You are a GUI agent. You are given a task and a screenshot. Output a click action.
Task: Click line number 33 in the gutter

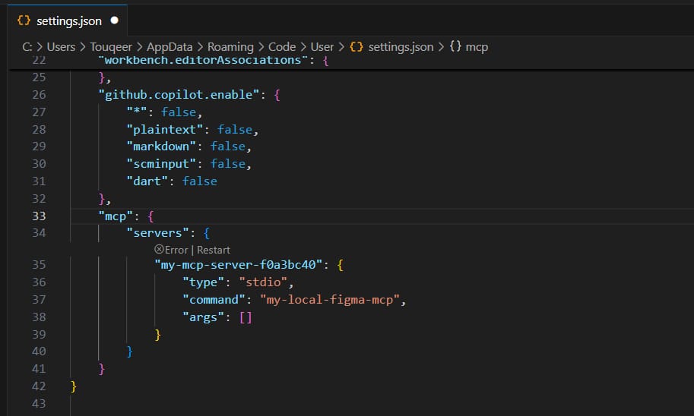pos(38,216)
